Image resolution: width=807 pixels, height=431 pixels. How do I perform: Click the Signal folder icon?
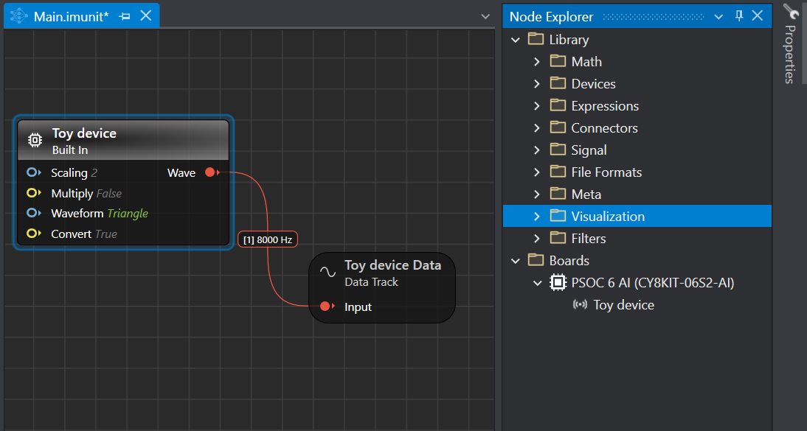[558, 149]
